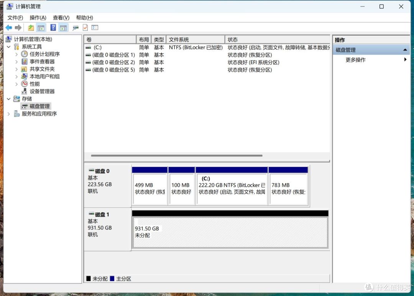Screen dimensions: 414x296
Task: Click 223.56 GB size under 磁盘 0
Action: (100, 184)
